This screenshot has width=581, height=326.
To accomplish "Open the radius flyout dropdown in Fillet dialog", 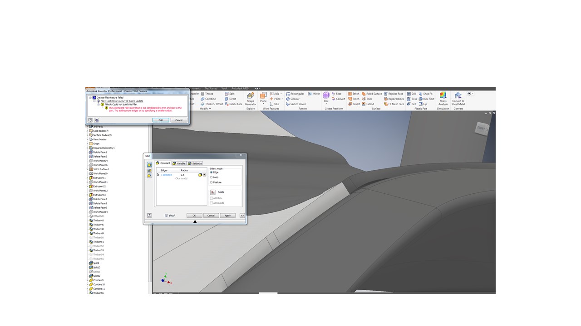I will point(204,175).
